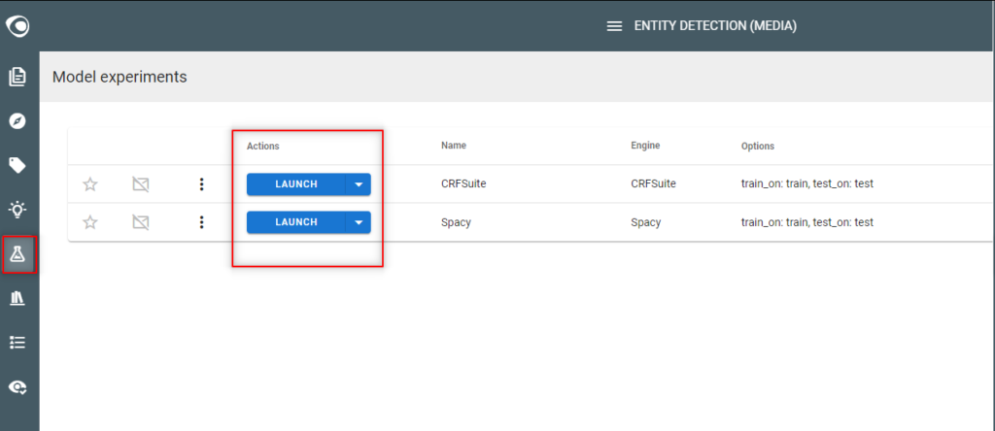Open the documents icon in sidebar
995x431 pixels.
[17, 77]
